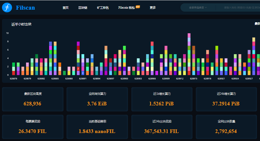The image size is (260, 141).
Task: Select the 全网有效算力 3.76 EiB card
Action: 97,99
